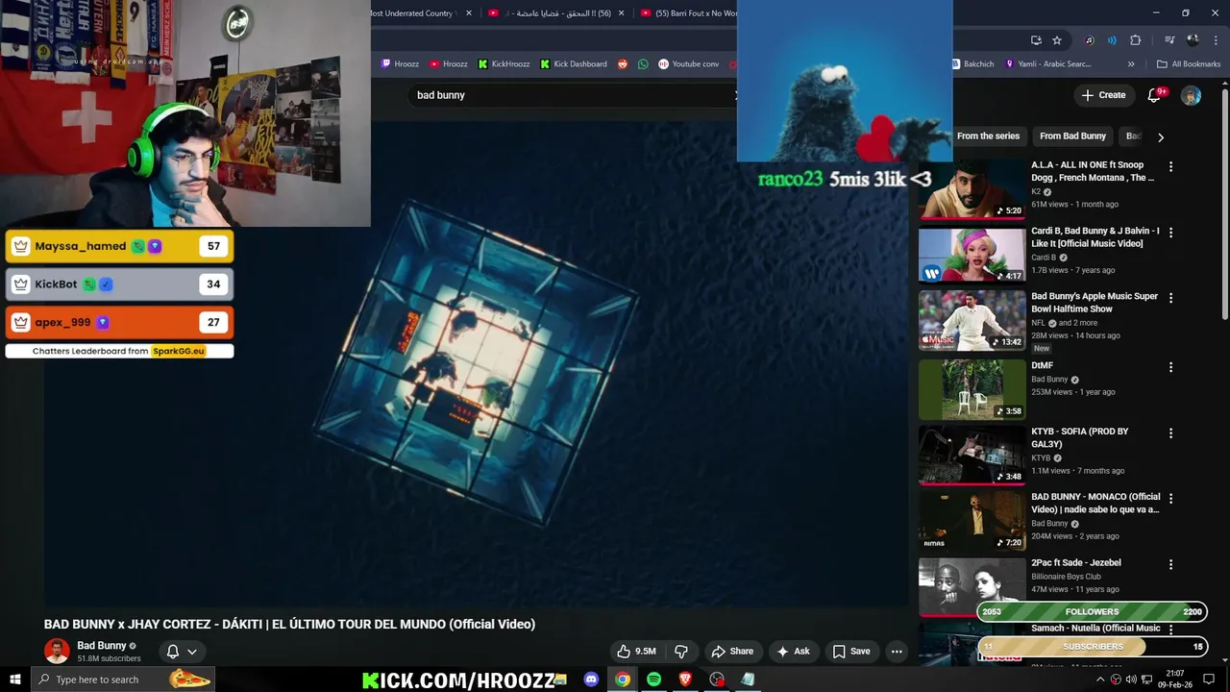Open the Extensions puzzle icon
The width and height of the screenshot is (1230, 692).
point(1135,40)
